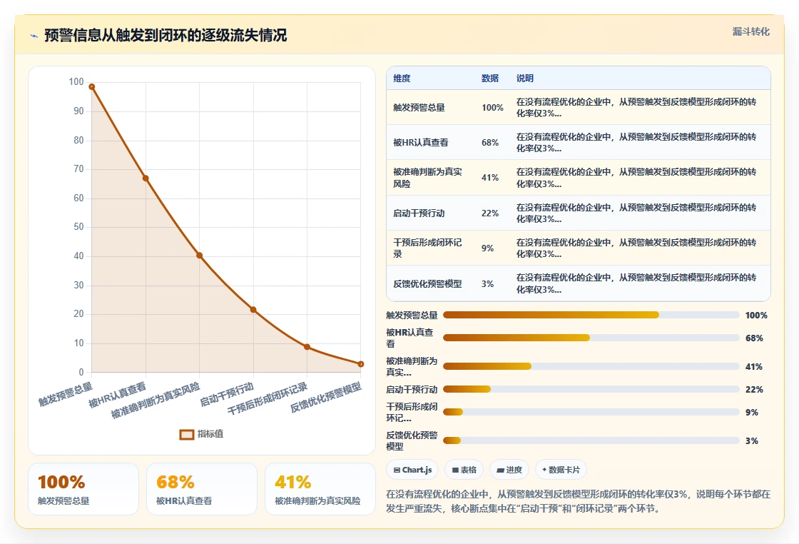Click the 维度 column header
Screen dimensions: 799x544
(x=402, y=78)
